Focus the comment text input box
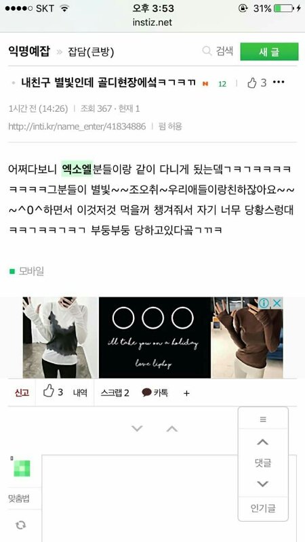The width and height of the screenshot is (305, 542). pos(169,498)
